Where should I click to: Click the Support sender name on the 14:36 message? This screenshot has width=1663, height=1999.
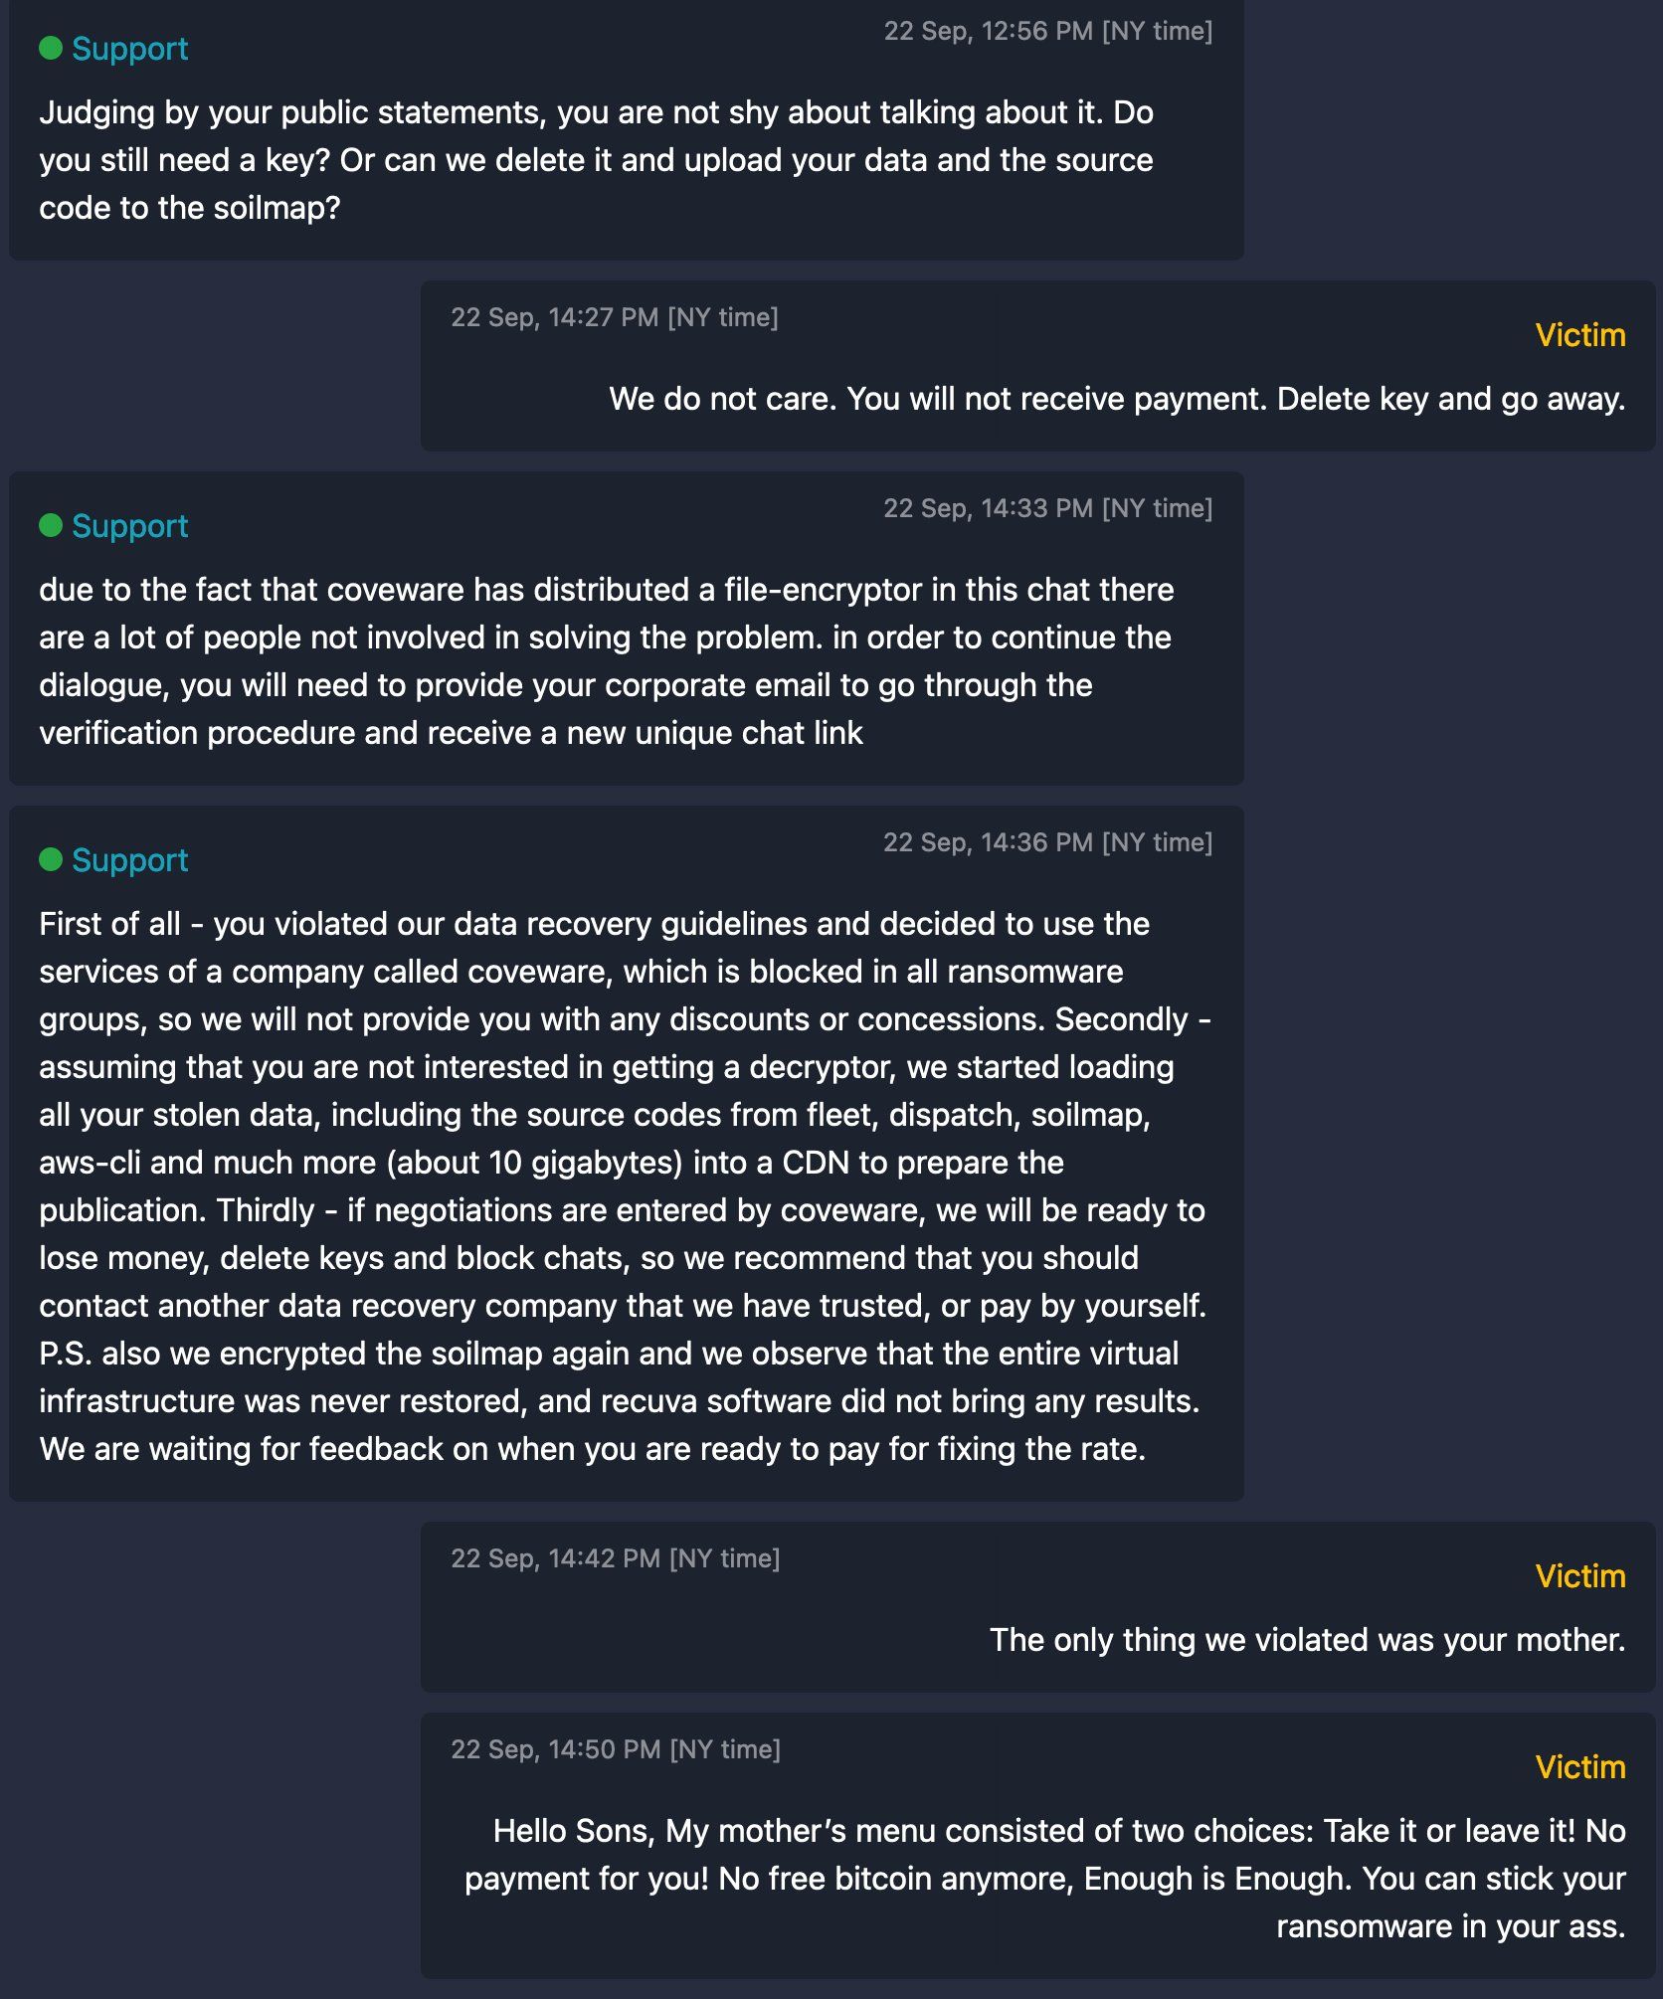(129, 859)
